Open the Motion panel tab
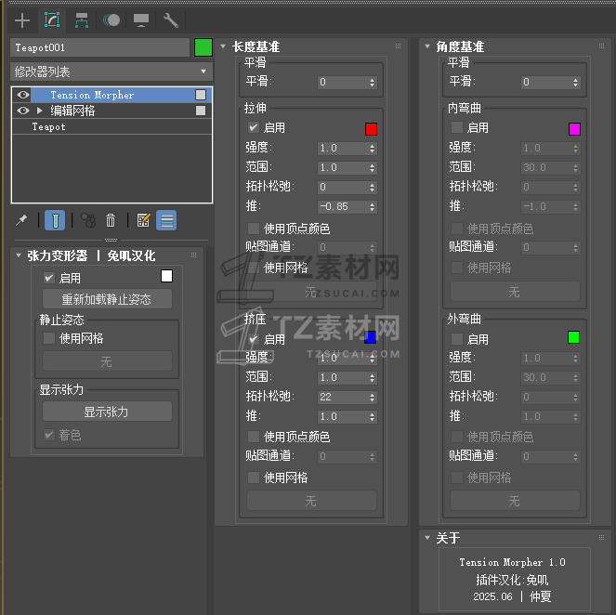 (x=111, y=20)
